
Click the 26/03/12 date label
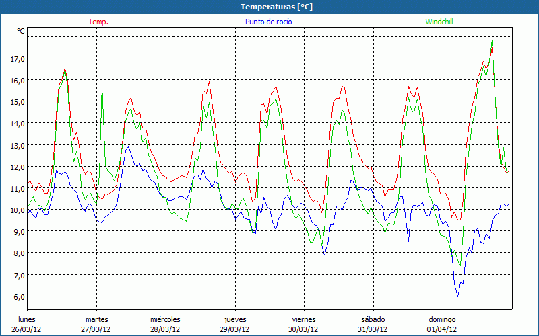point(28,329)
